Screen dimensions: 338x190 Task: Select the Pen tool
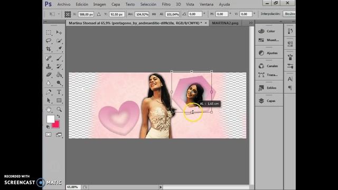(x=49, y=92)
